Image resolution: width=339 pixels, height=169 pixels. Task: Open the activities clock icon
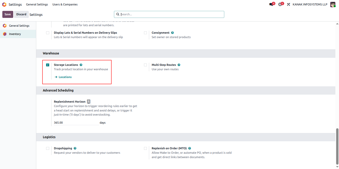(280, 4)
